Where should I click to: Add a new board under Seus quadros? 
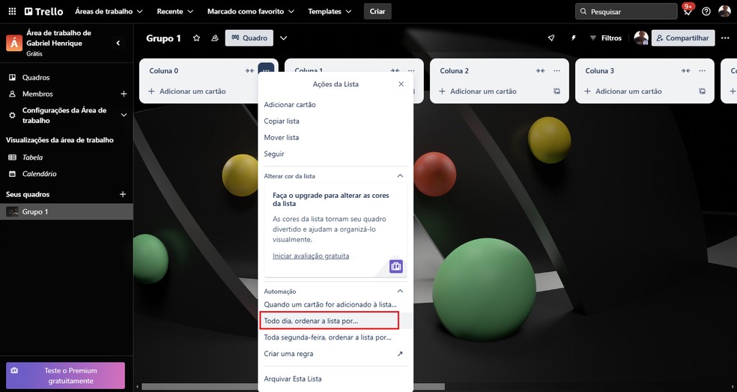pos(123,194)
